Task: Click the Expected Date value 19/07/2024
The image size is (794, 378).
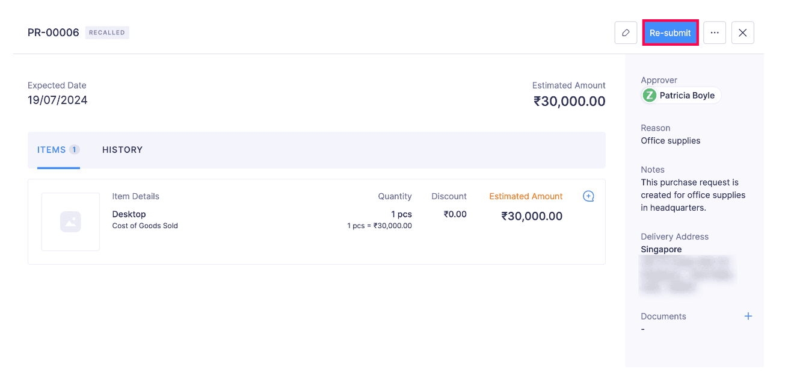Action: click(58, 101)
